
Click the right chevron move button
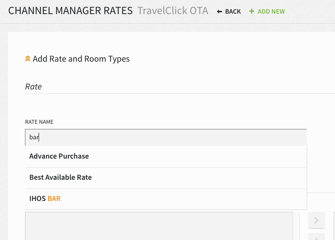point(316,220)
